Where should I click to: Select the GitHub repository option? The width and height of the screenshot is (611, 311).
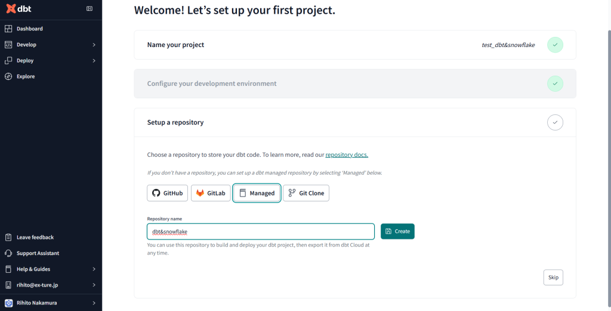point(167,193)
